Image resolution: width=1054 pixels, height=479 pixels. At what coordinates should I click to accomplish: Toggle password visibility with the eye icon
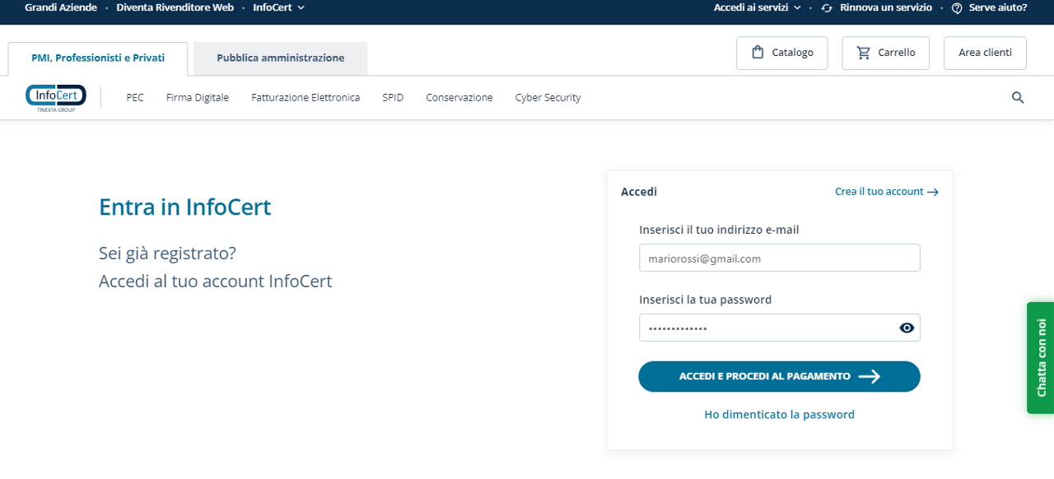coord(907,328)
